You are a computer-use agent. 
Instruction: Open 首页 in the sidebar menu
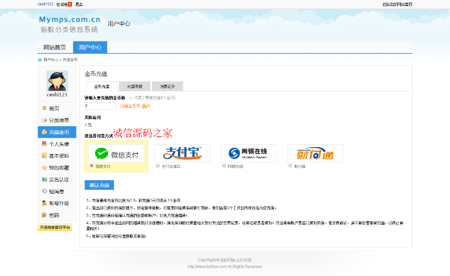pyautogui.click(x=54, y=108)
